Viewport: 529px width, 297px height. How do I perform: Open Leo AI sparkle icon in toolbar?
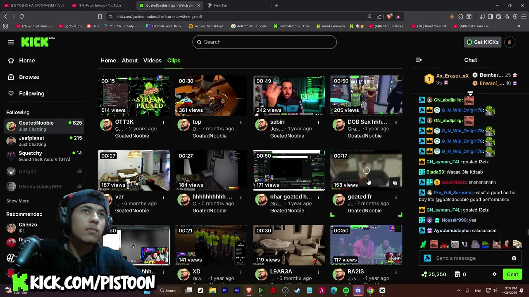[x=507, y=16]
